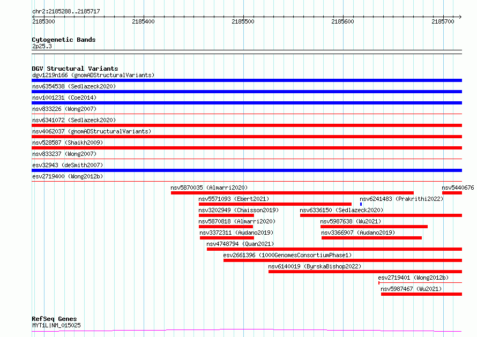Click the red bar under nsv5870818
477x337 pixels.
point(226,227)
